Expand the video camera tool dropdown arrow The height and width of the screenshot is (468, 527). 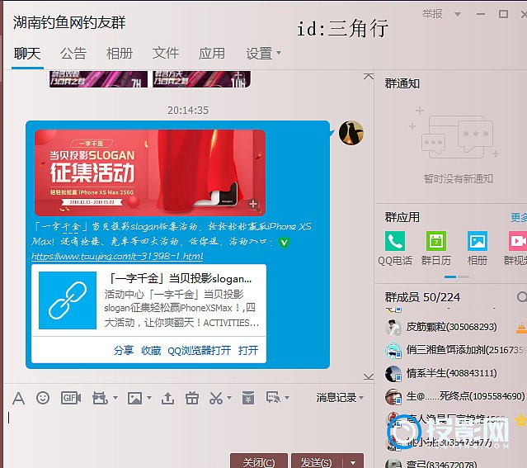click(115, 398)
